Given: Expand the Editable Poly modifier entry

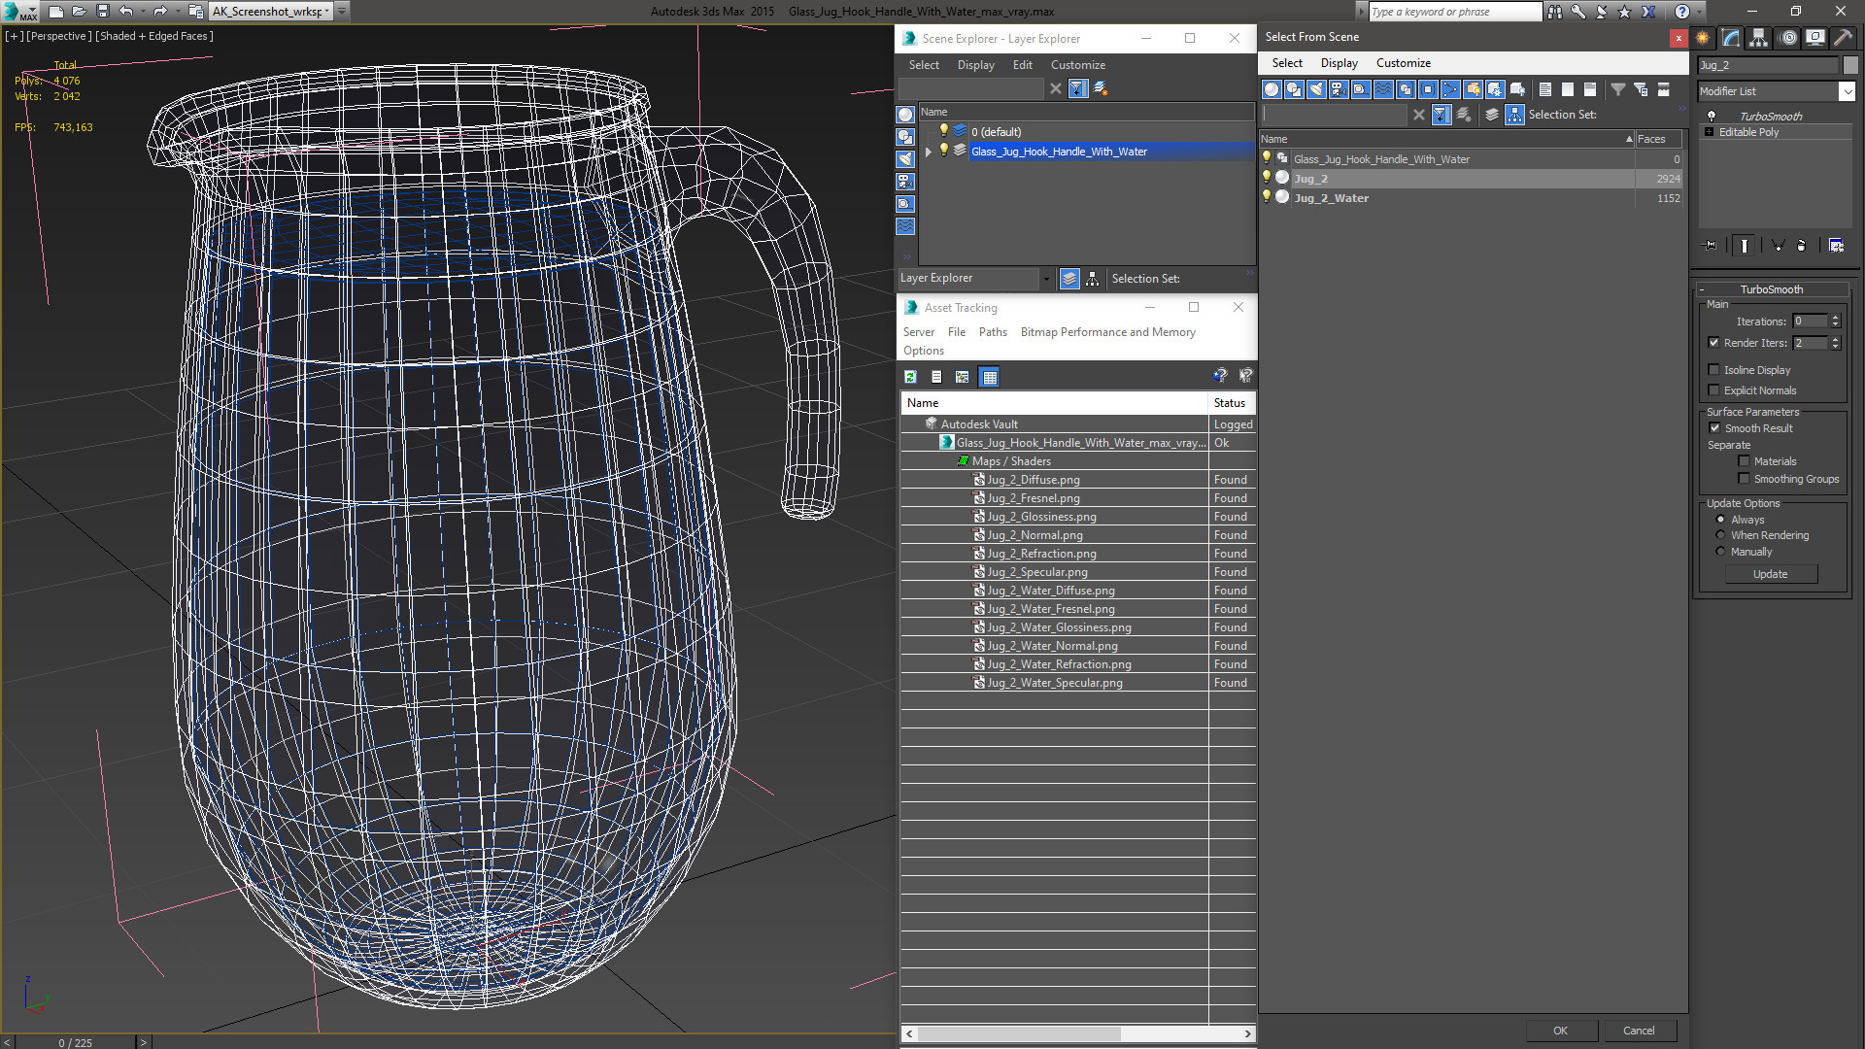Looking at the screenshot, I should pyautogui.click(x=1709, y=132).
